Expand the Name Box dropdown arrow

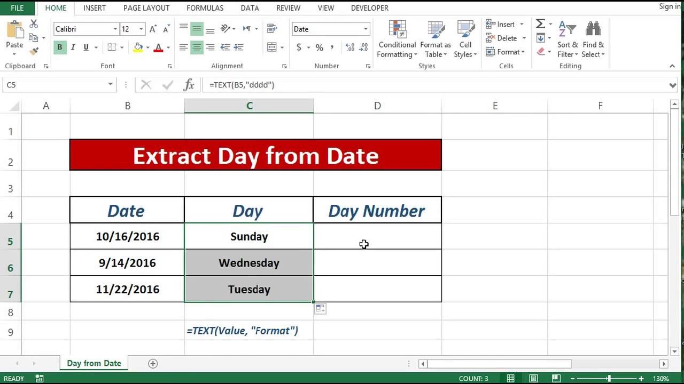(110, 84)
